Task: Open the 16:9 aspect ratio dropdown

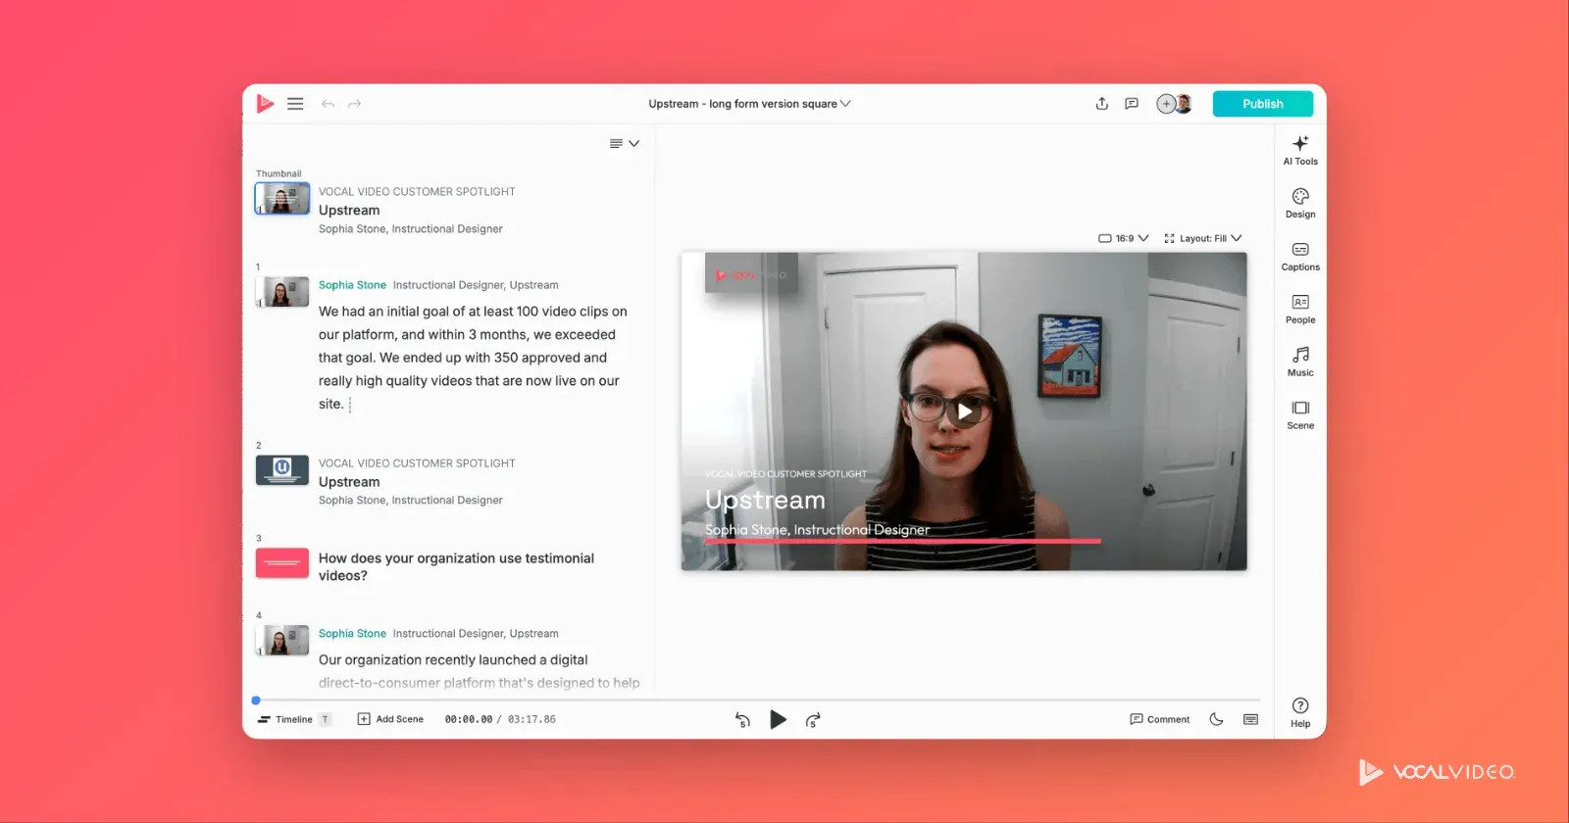Action: pos(1123,238)
